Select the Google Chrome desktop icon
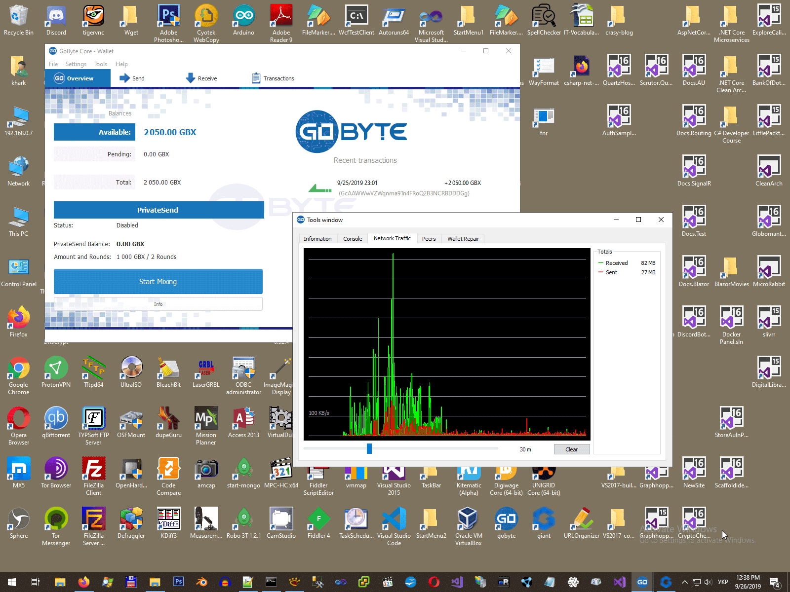Screen dimensions: 790x592 coord(19,375)
